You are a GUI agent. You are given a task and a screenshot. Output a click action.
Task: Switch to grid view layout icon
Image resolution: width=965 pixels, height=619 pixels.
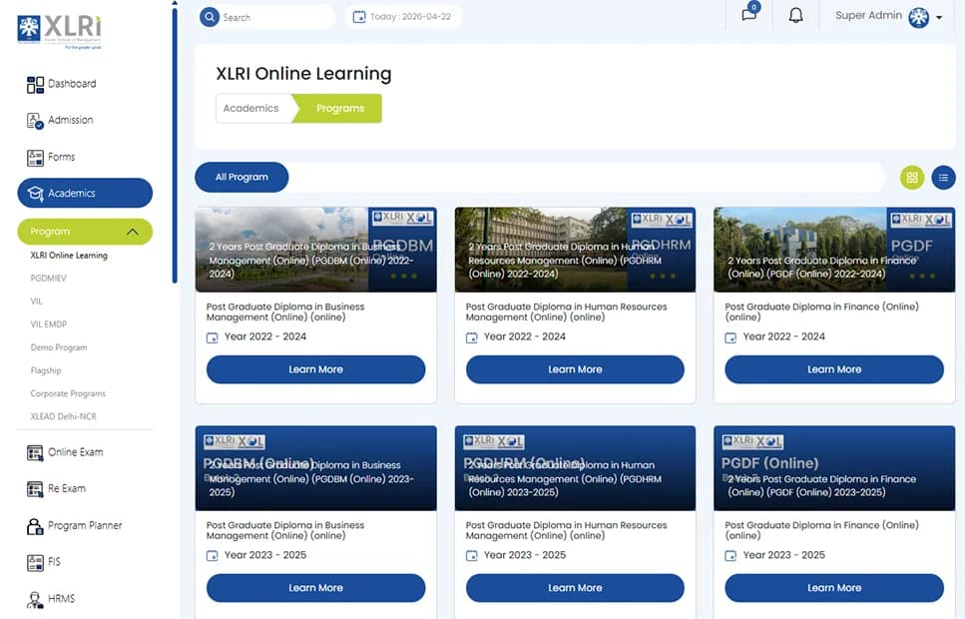click(x=912, y=178)
